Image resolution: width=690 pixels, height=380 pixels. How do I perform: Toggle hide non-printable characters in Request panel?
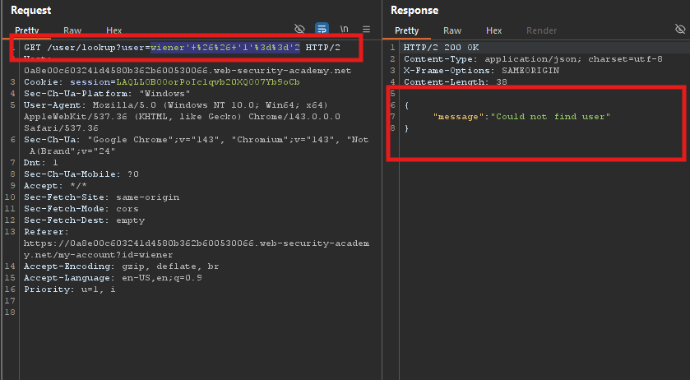point(299,29)
